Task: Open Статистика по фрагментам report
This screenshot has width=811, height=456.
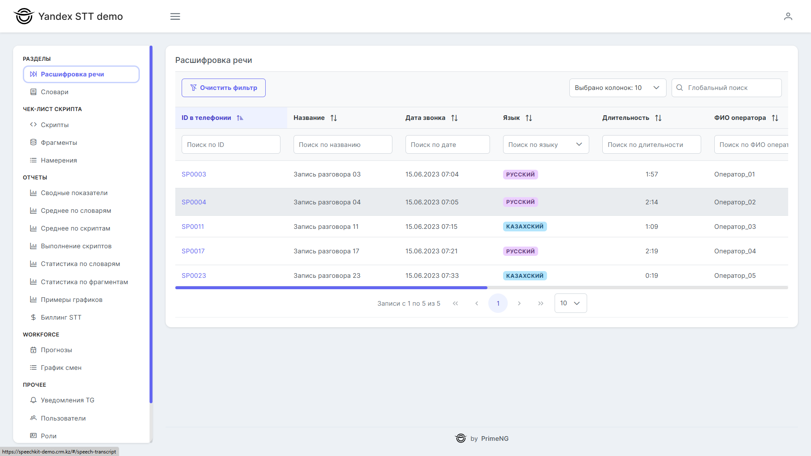Action: (81, 282)
